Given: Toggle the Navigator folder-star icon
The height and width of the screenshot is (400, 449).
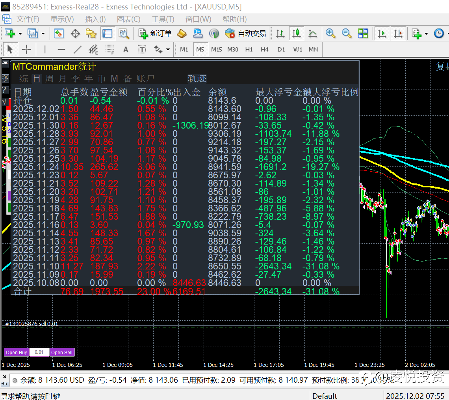Looking at the screenshot, I should 91,34.
